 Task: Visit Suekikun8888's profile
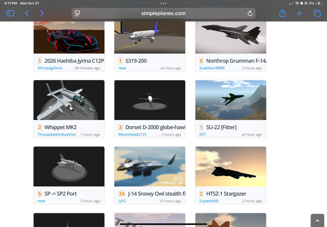coord(212,68)
